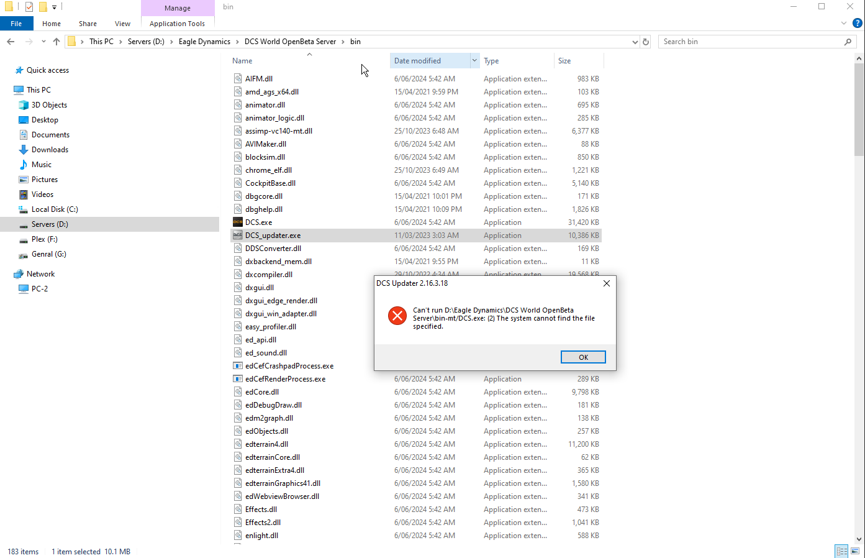This screenshot has width=865, height=558.
Task: Click the Downloads arrow icon
Action: (24, 150)
